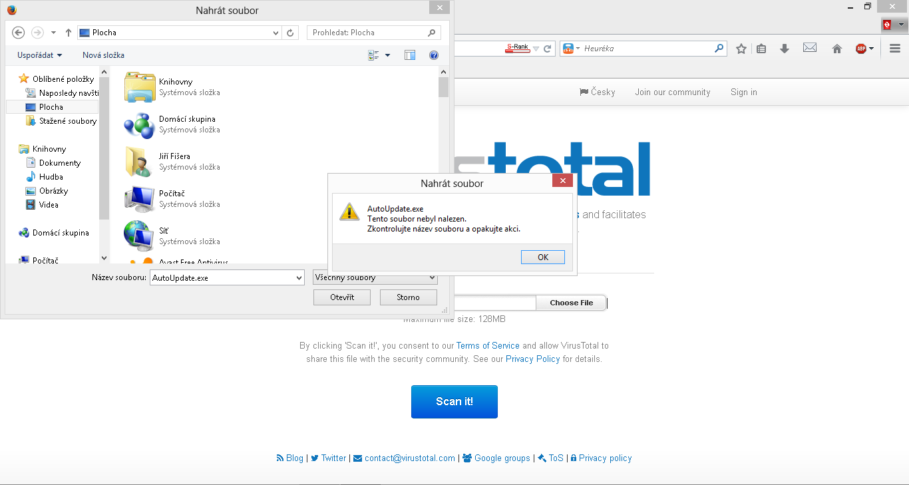Select Oblíbené položky in navigation pane
The image size is (909, 485).
point(57,79)
